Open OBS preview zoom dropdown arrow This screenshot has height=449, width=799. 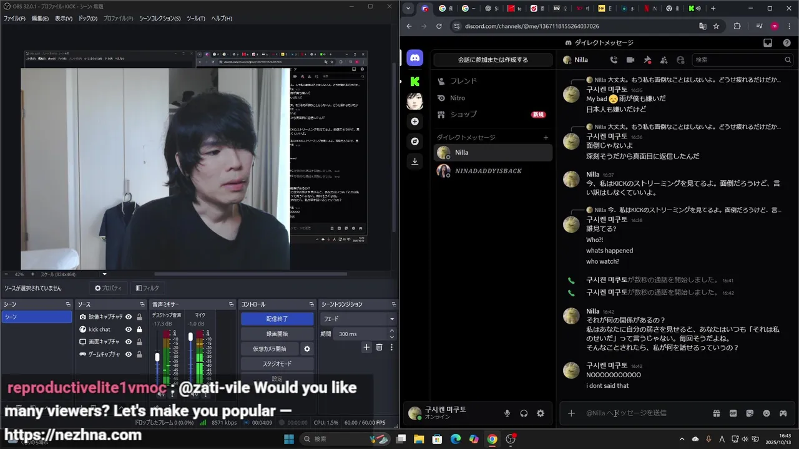[x=104, y=274]
